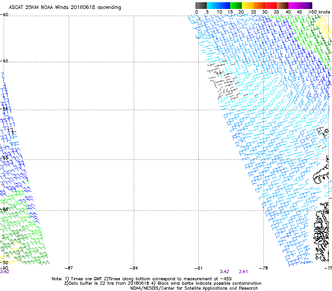332x291 pixels.
Task: Click the '0' legend scale label
Action: coord(197,12)
